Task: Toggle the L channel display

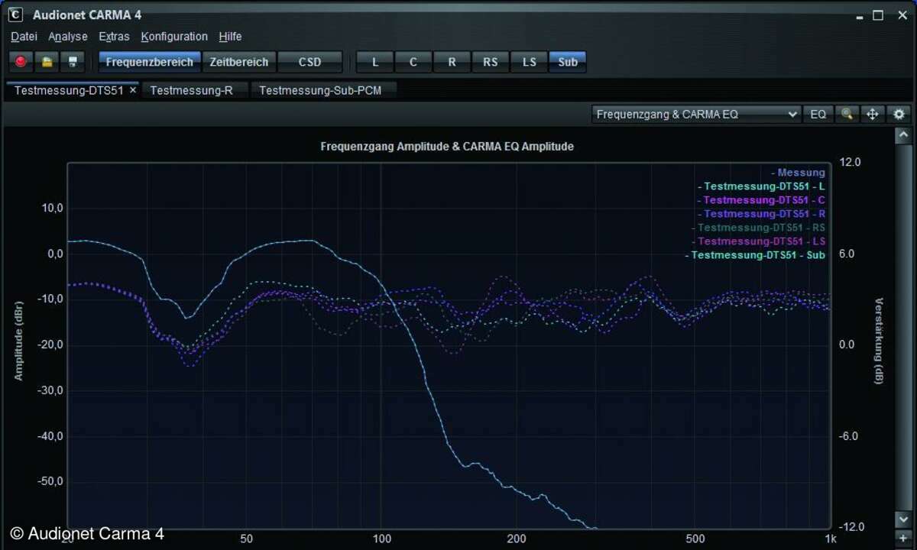Action: (x=374, y=62)
